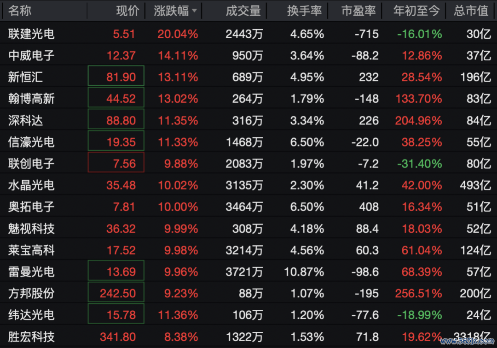The width and height of the screenshot is (497, 348).
Task: Click the 总市值 column header
Action: tap(471, 11)
